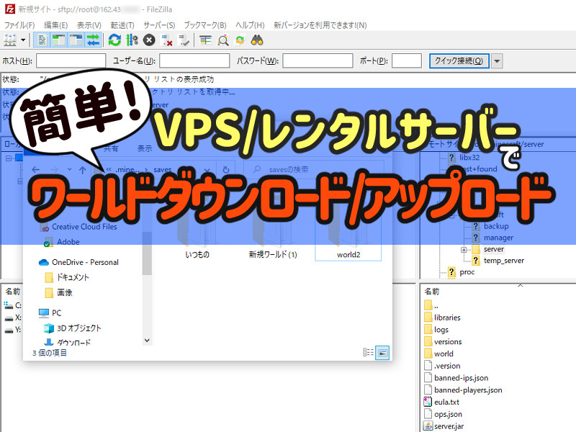Viewport: 576px width, 432px height.
Task: Open the サーバー(S) menu
Action: click(x=159, y=25)
